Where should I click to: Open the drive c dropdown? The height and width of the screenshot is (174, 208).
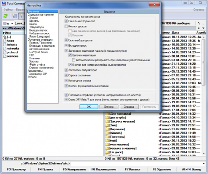8,24
